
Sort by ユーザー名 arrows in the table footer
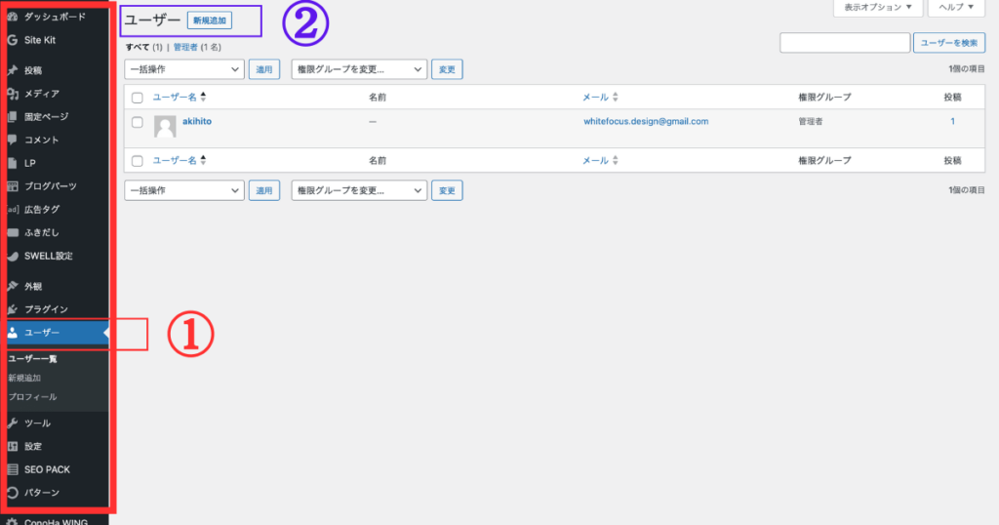click(x=203, y=160)
